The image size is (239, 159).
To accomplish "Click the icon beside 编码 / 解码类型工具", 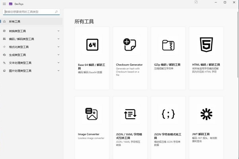I will [4, 39].
